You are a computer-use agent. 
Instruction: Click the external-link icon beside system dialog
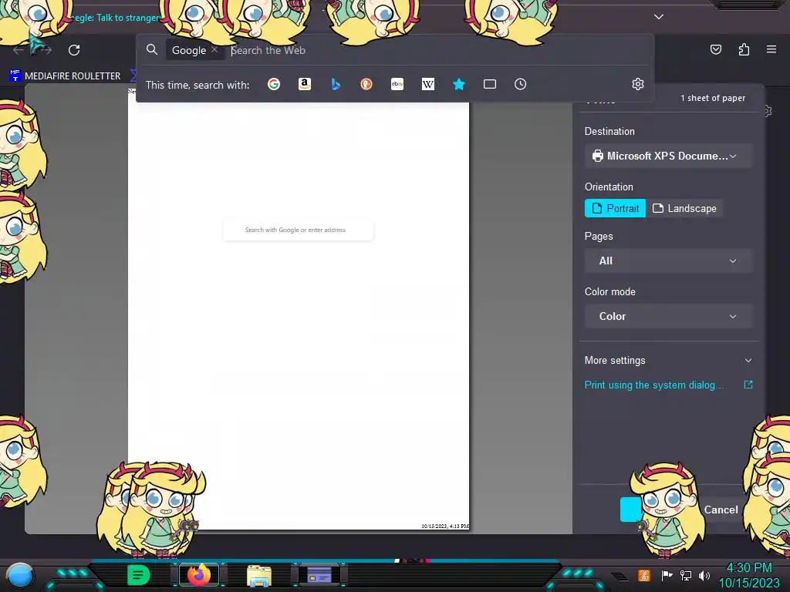tap(748, 385)
